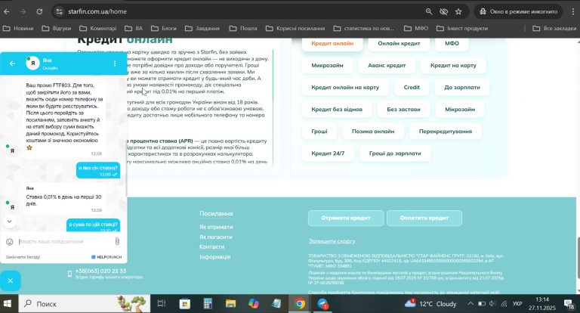The height and width of the screenshot is (313, 580).
Task: Open Microsoft Store from taskbar
Action: pos(184,304)
